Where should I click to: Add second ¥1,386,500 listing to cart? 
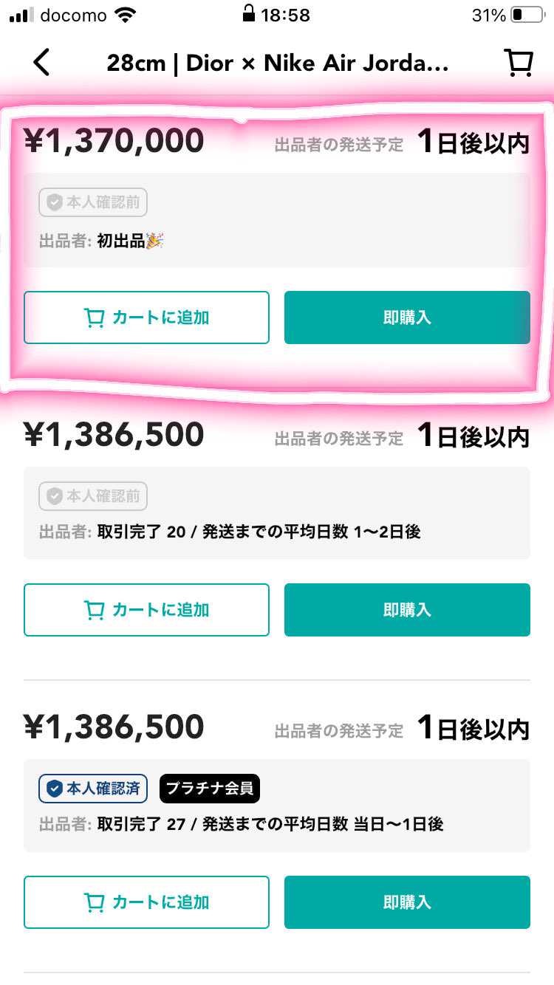coord(146,610)
